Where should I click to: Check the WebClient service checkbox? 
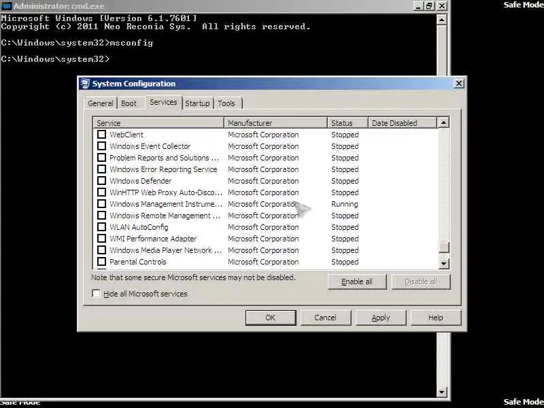101,134
